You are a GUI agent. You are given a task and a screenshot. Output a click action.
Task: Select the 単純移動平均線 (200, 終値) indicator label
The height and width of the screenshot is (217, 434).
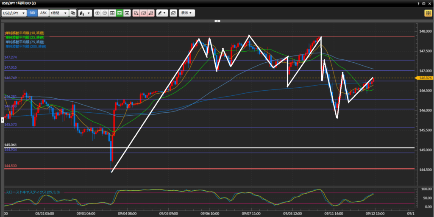25,46
